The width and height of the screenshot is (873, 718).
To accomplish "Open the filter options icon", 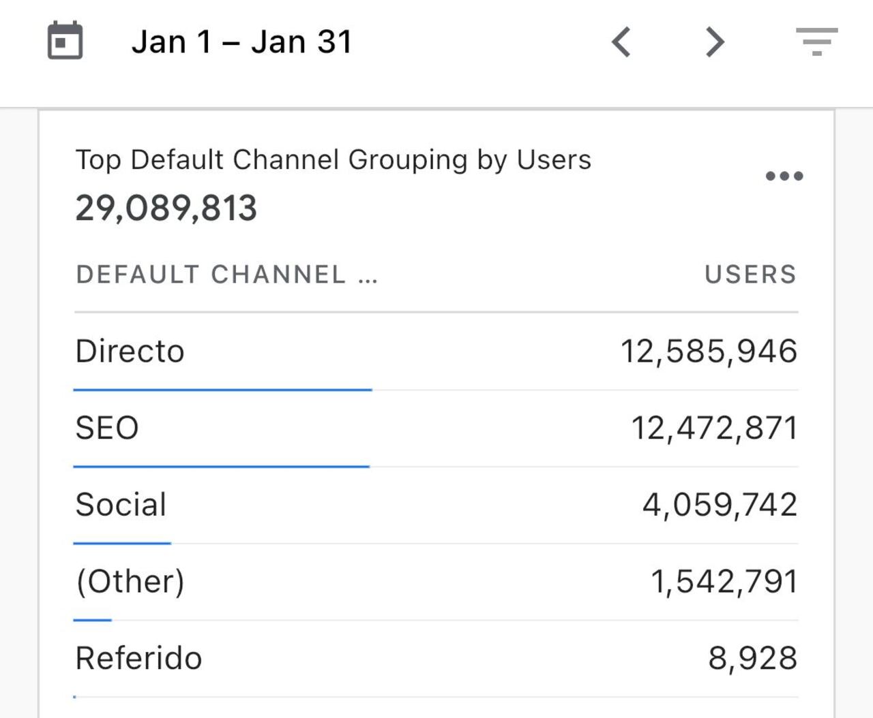I will (816, 42).
